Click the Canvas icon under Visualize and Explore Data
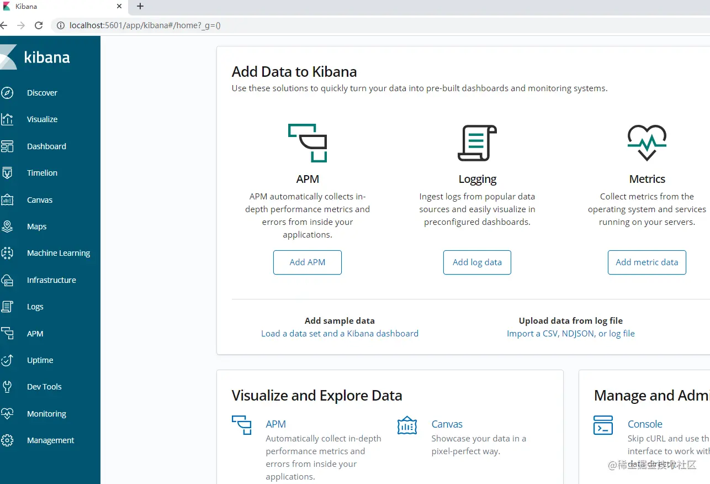 pyautogui.click(x=407, y=425)
